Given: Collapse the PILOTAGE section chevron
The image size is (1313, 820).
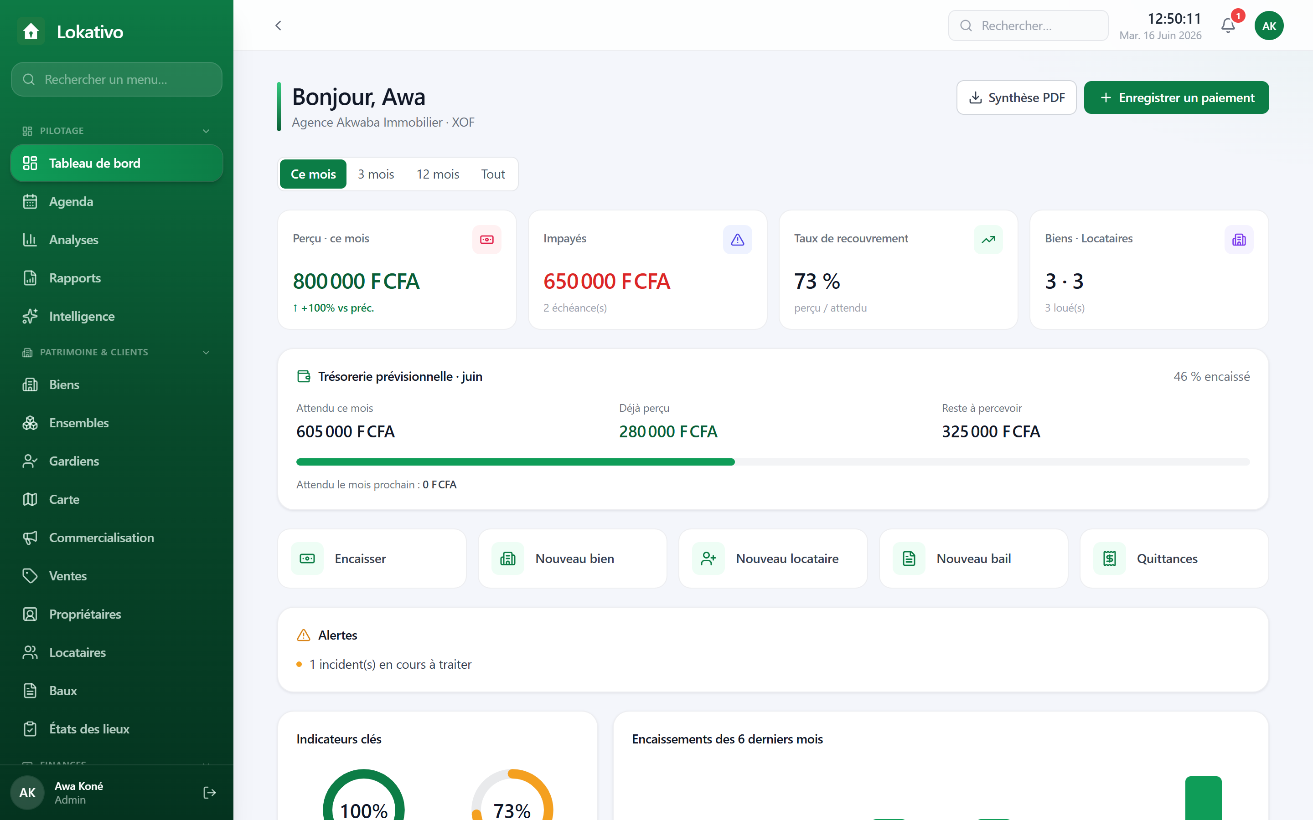Looking at the screenshot, I should pos(206,131).
